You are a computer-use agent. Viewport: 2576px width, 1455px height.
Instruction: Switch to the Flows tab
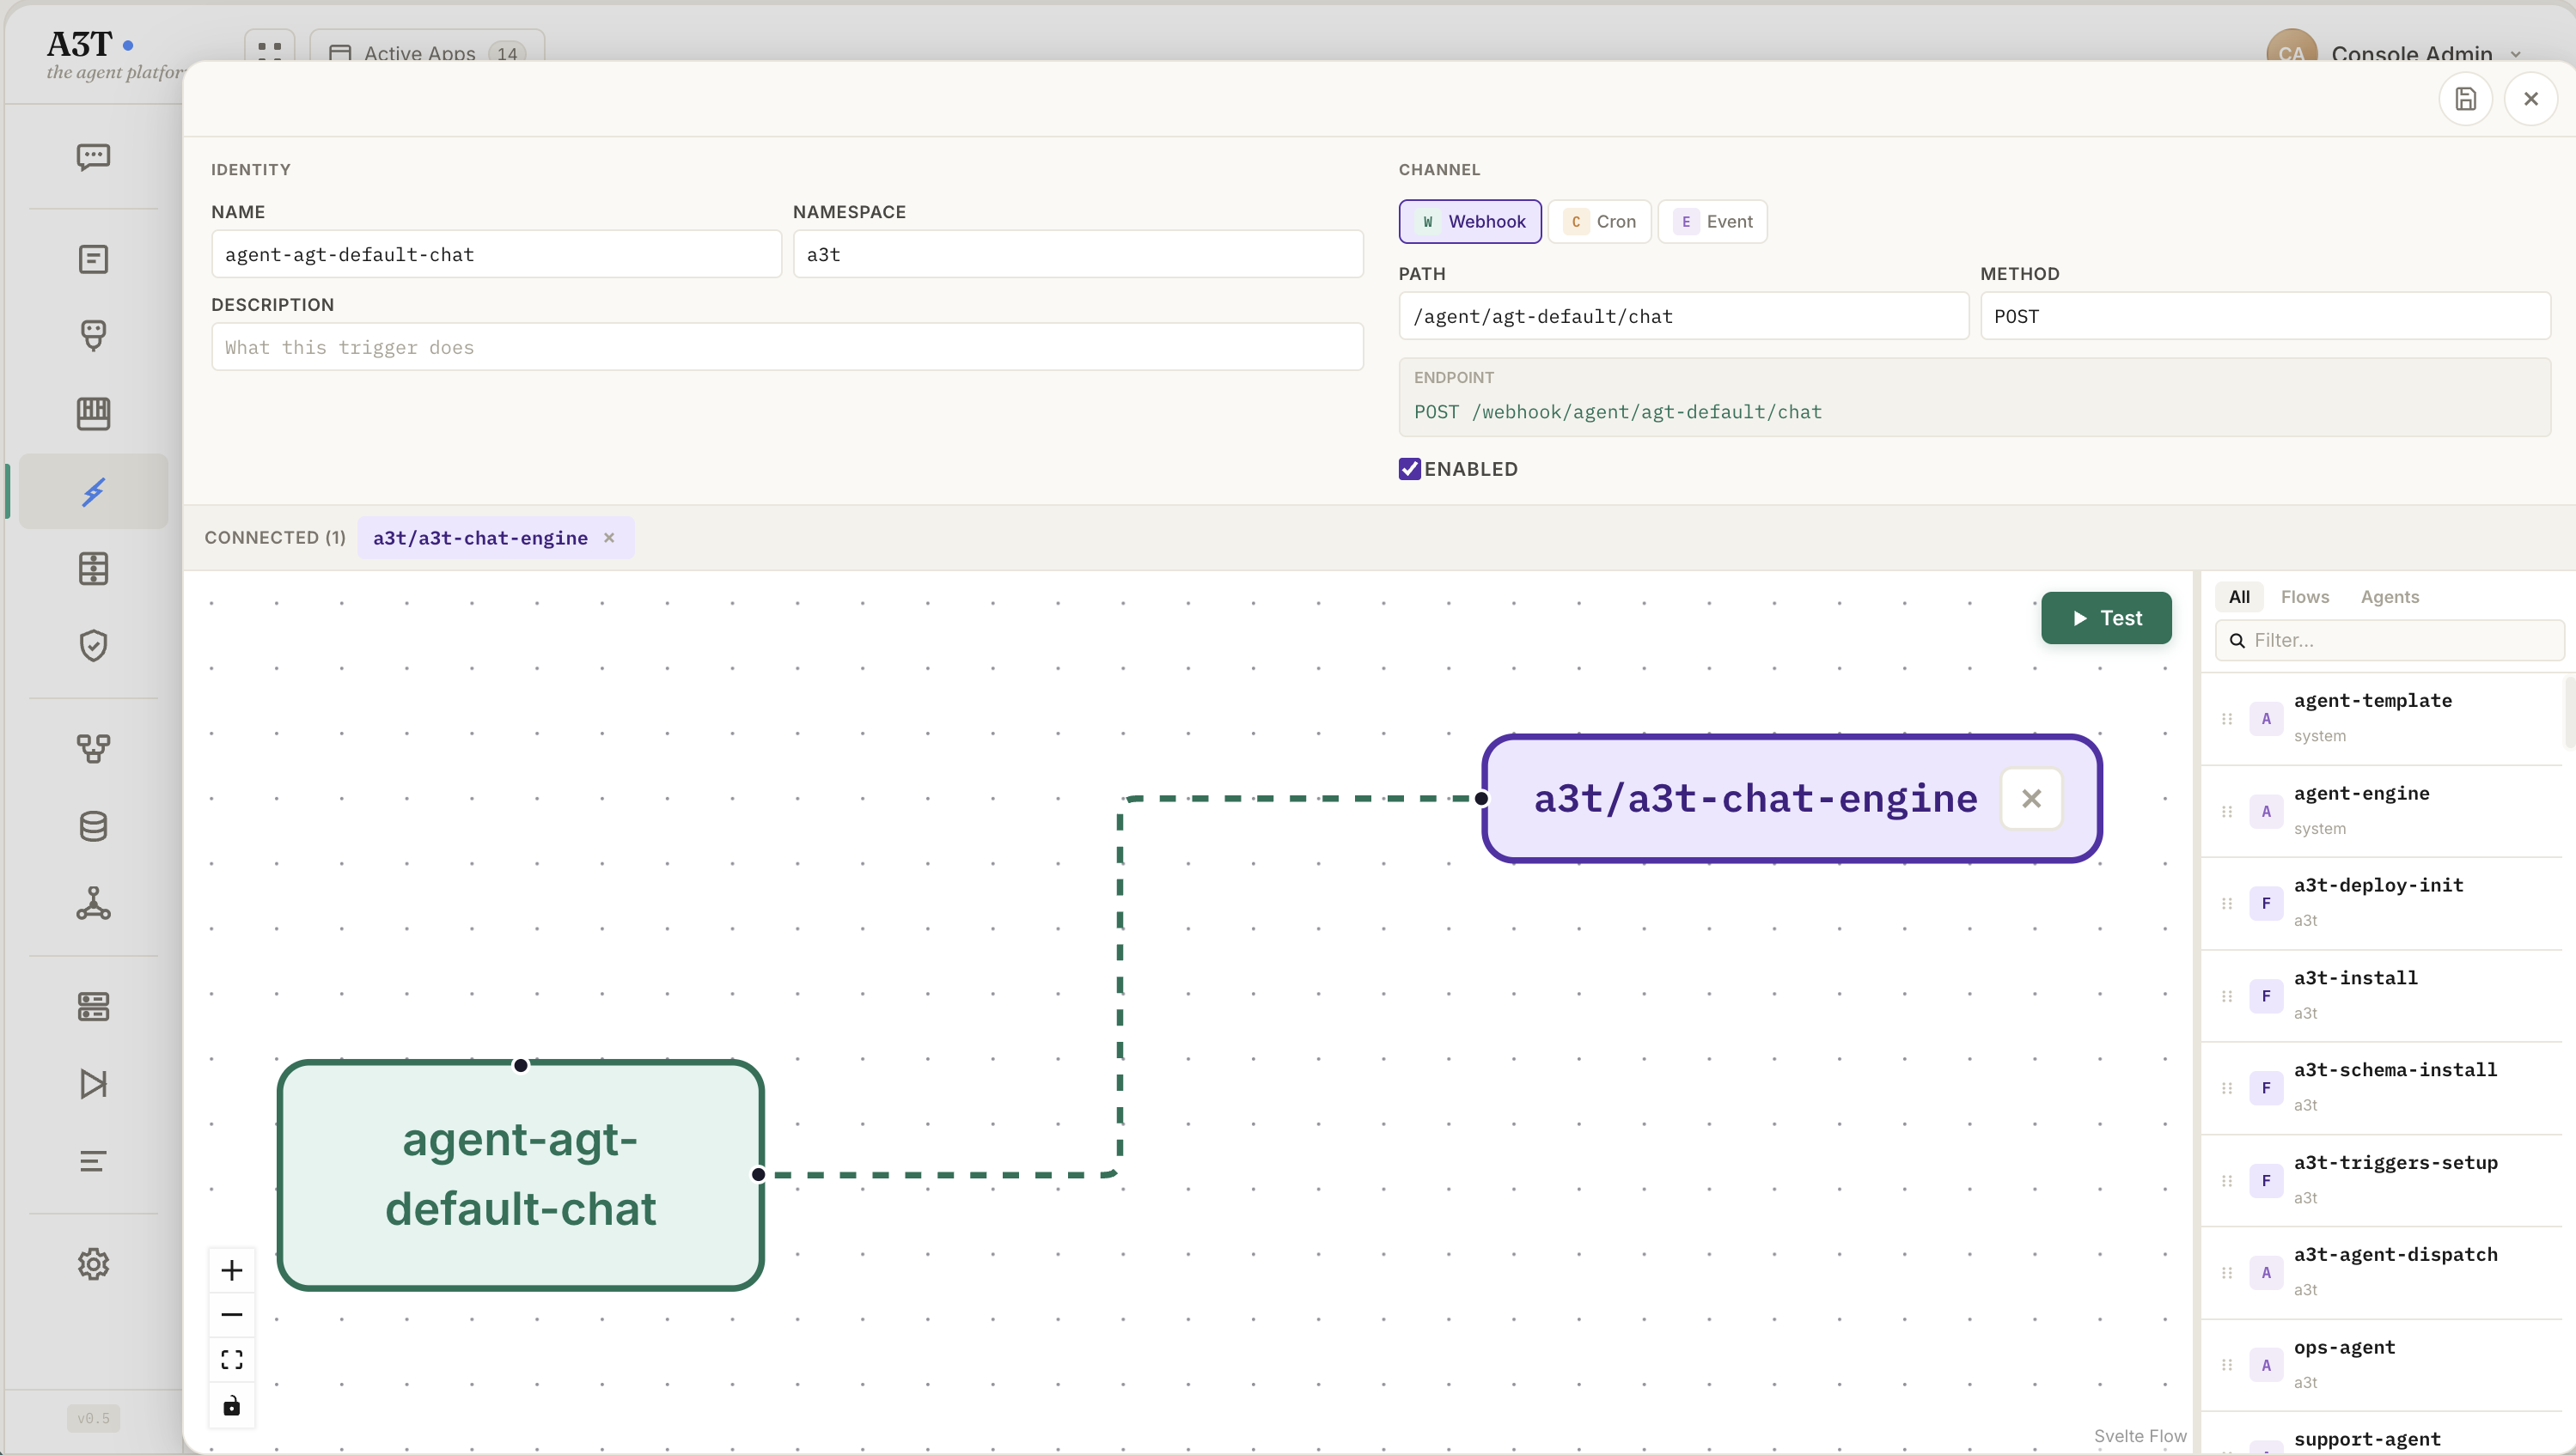2305,597
